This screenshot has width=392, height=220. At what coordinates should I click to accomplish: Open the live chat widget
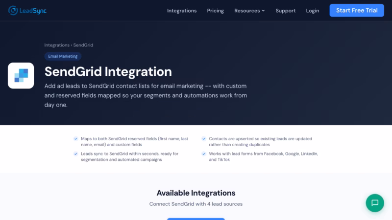[x=375, y=203]
